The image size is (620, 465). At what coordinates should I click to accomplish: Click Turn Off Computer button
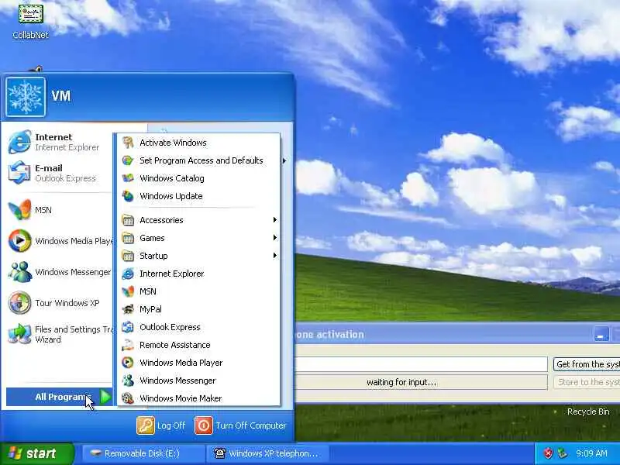(x=240, y=425)
